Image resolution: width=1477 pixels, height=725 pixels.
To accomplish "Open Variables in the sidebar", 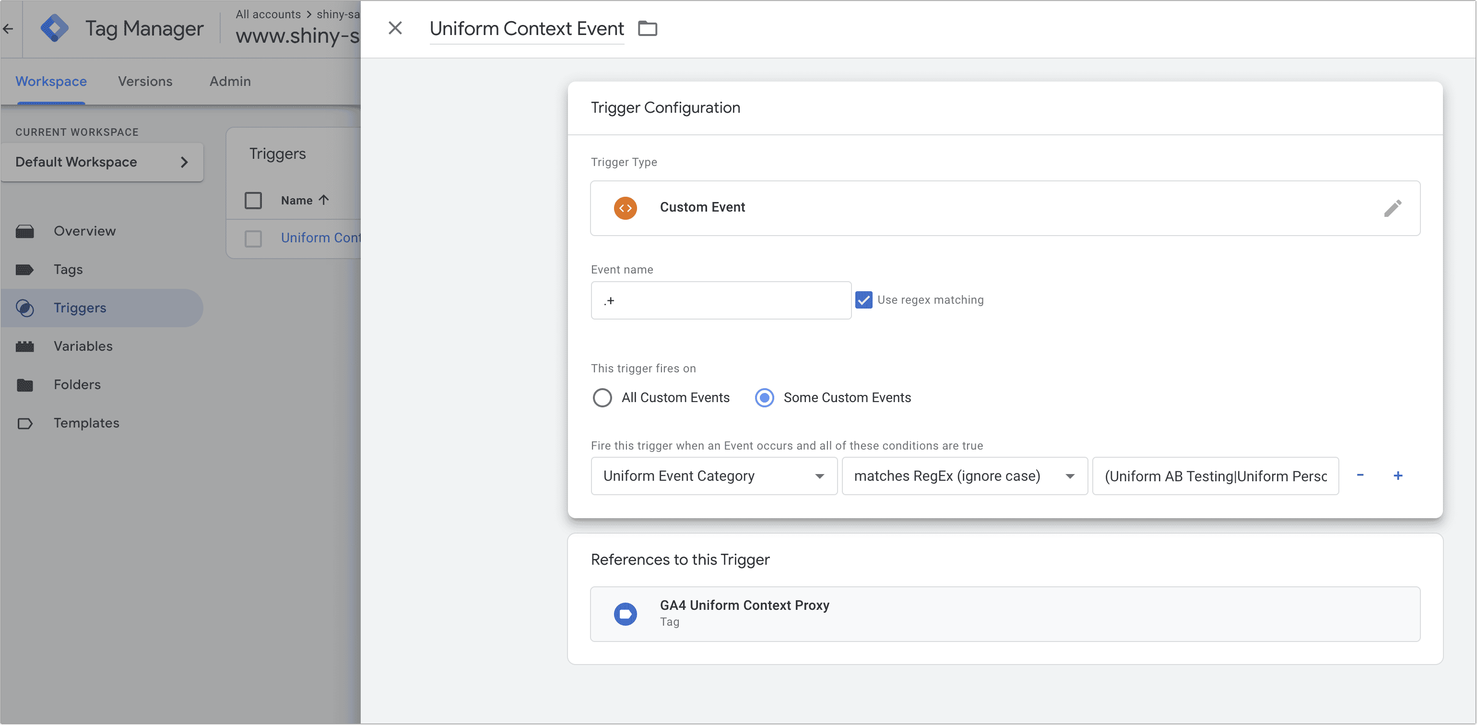I will pos(83,346).
